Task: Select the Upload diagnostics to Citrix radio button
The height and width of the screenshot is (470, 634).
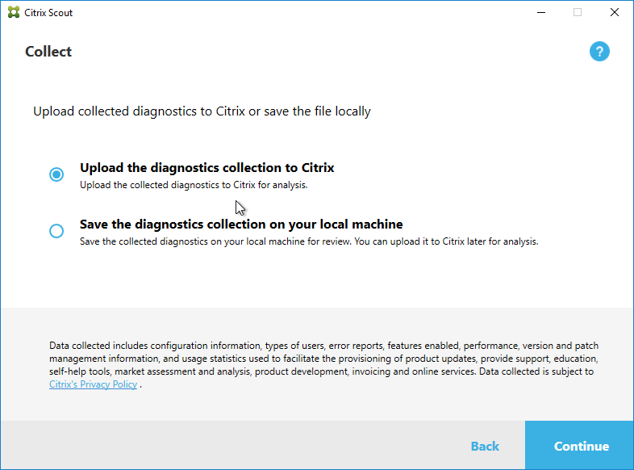Action: click(56, 174)
